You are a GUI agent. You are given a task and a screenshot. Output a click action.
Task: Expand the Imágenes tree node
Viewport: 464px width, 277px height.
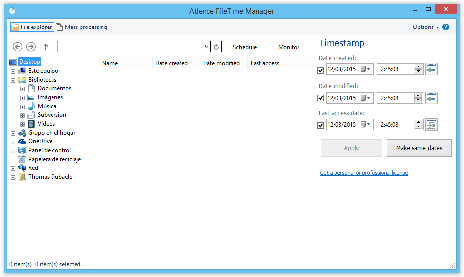pos(22,98)
